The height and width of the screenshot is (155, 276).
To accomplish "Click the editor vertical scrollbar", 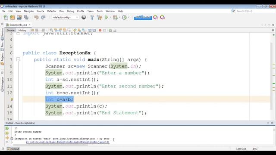I will coord(272,76).
